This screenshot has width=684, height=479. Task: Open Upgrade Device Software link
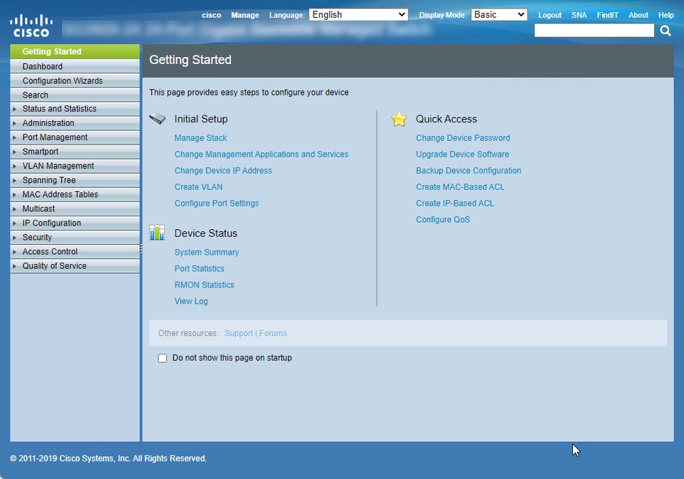click(462, 154)
